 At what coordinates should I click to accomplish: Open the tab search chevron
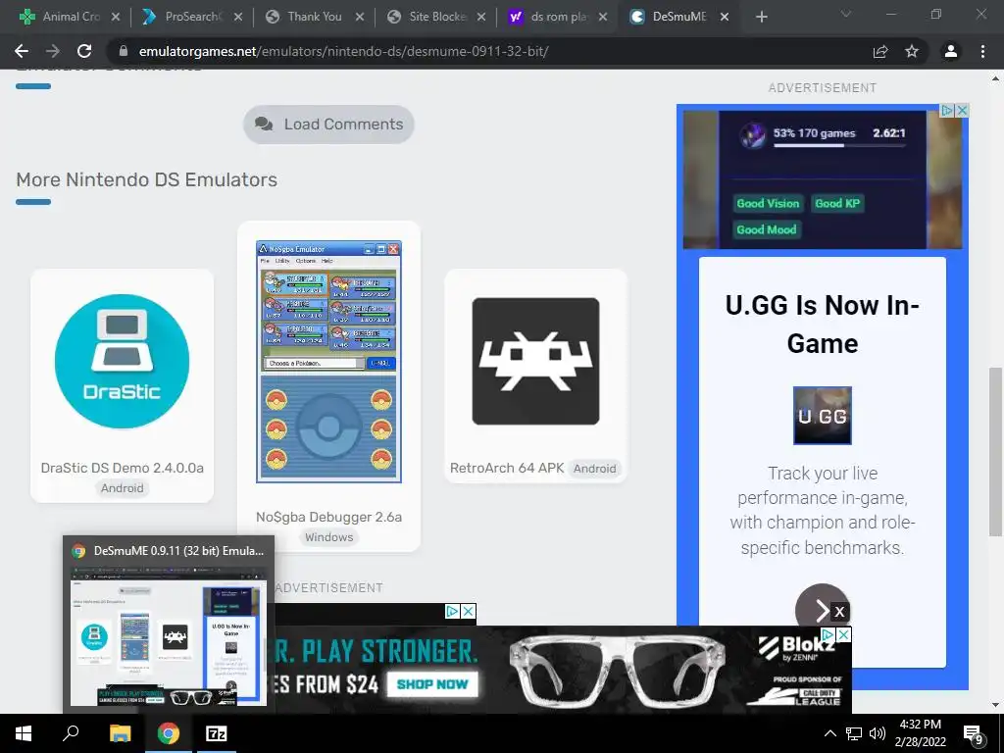click(846, 14)
